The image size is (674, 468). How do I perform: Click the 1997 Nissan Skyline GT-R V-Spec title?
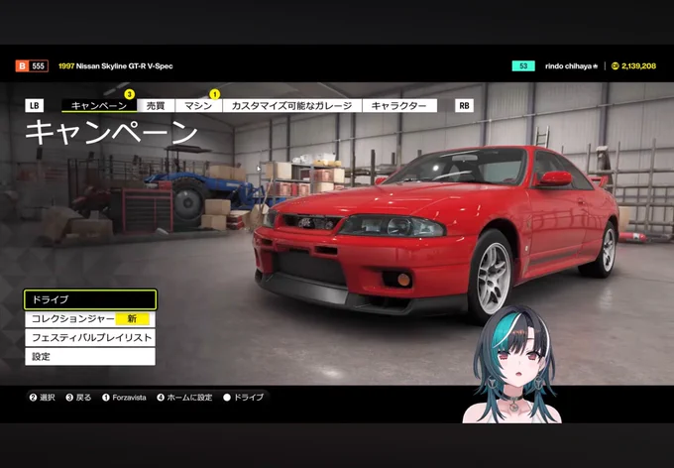pyautogui.click(x=116, y=66)
